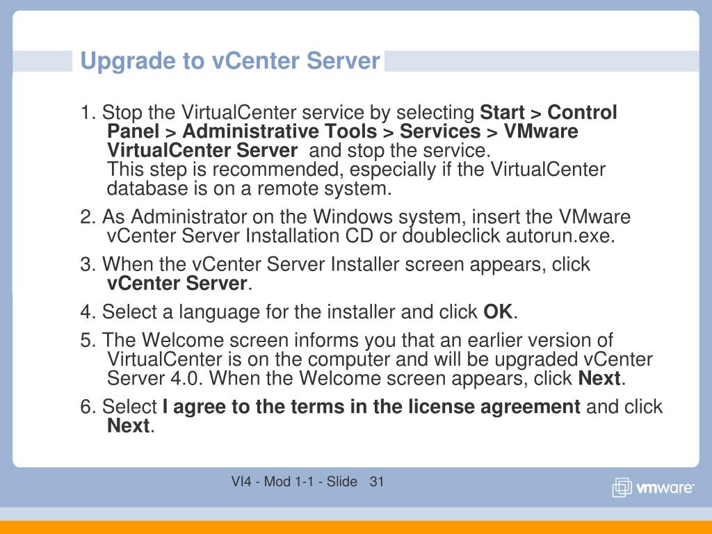Screen dimensions: 712x534
Task: Click bold Next in step six
Action: 128,426
